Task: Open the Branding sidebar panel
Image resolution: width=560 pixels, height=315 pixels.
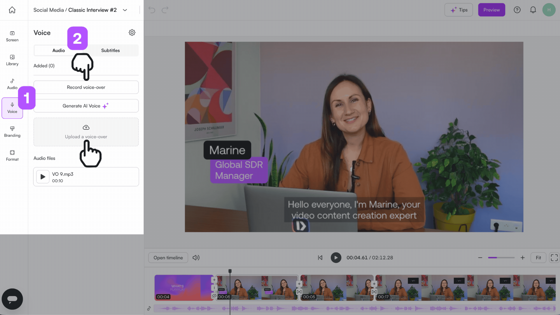Action: pyautogui.click(x=12, y=132)
